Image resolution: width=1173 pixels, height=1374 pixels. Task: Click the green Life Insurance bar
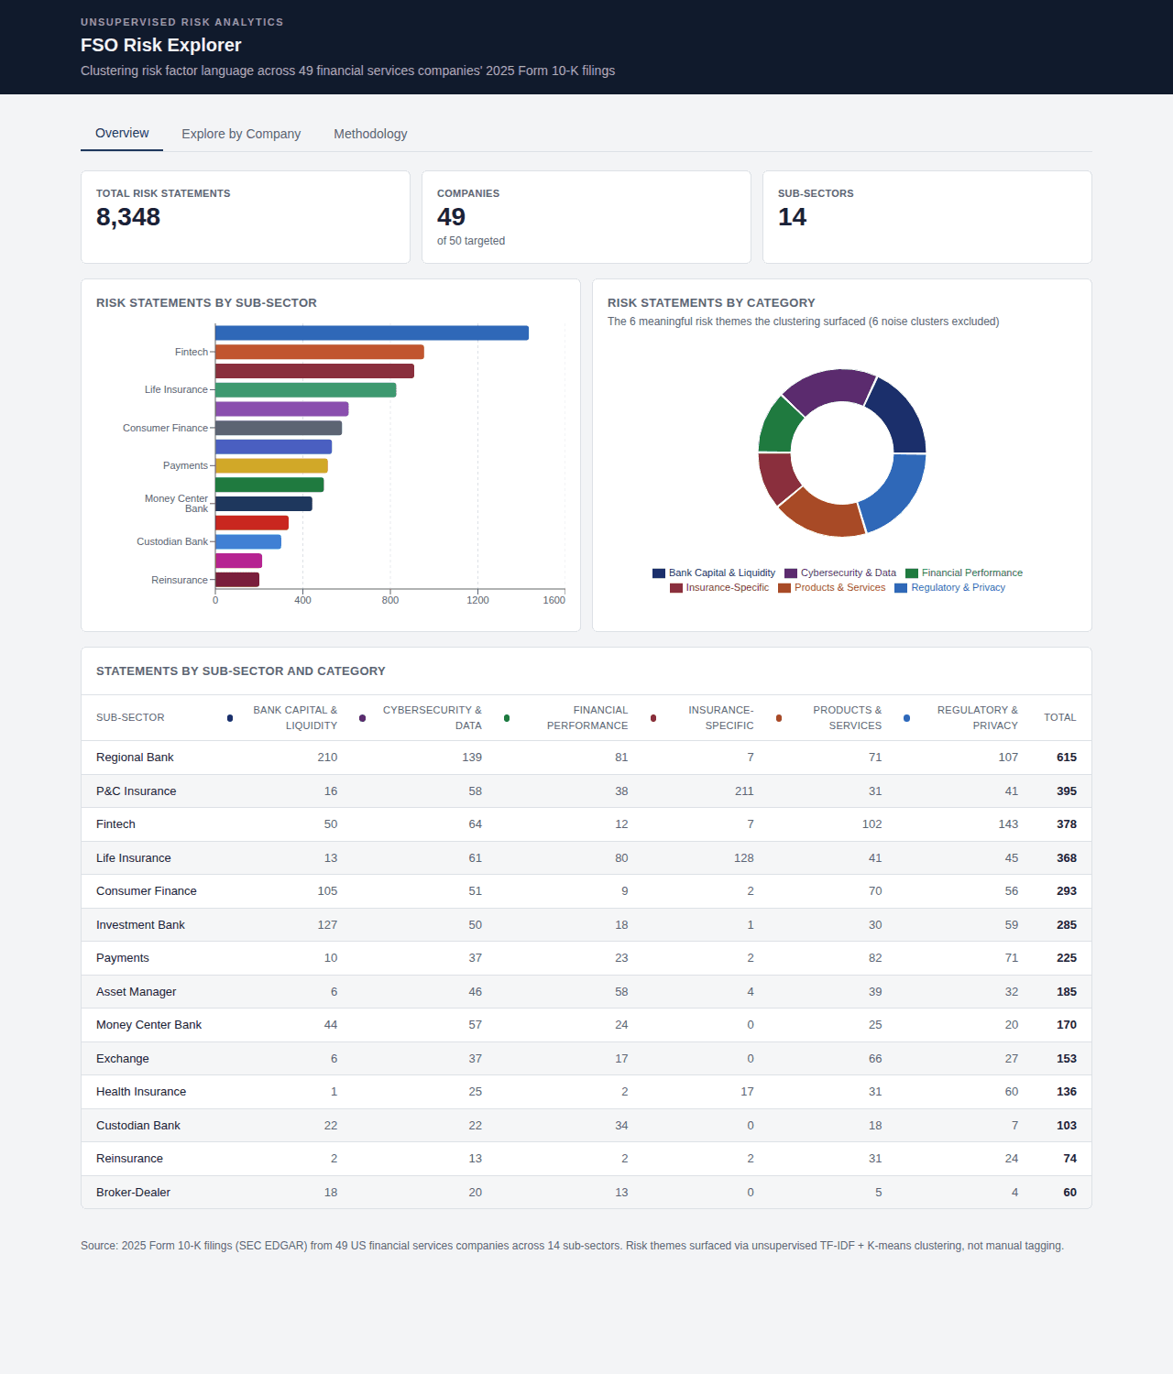point(306,390)
